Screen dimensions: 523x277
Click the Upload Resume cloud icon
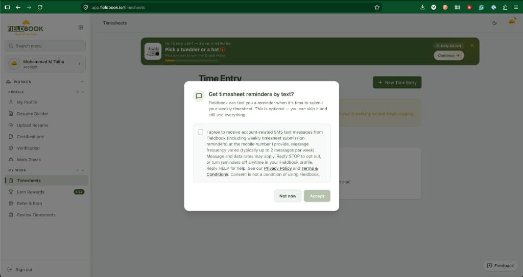point(11,125)
